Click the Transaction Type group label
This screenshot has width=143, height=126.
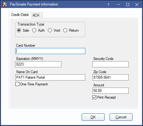[x=31, y=24]
